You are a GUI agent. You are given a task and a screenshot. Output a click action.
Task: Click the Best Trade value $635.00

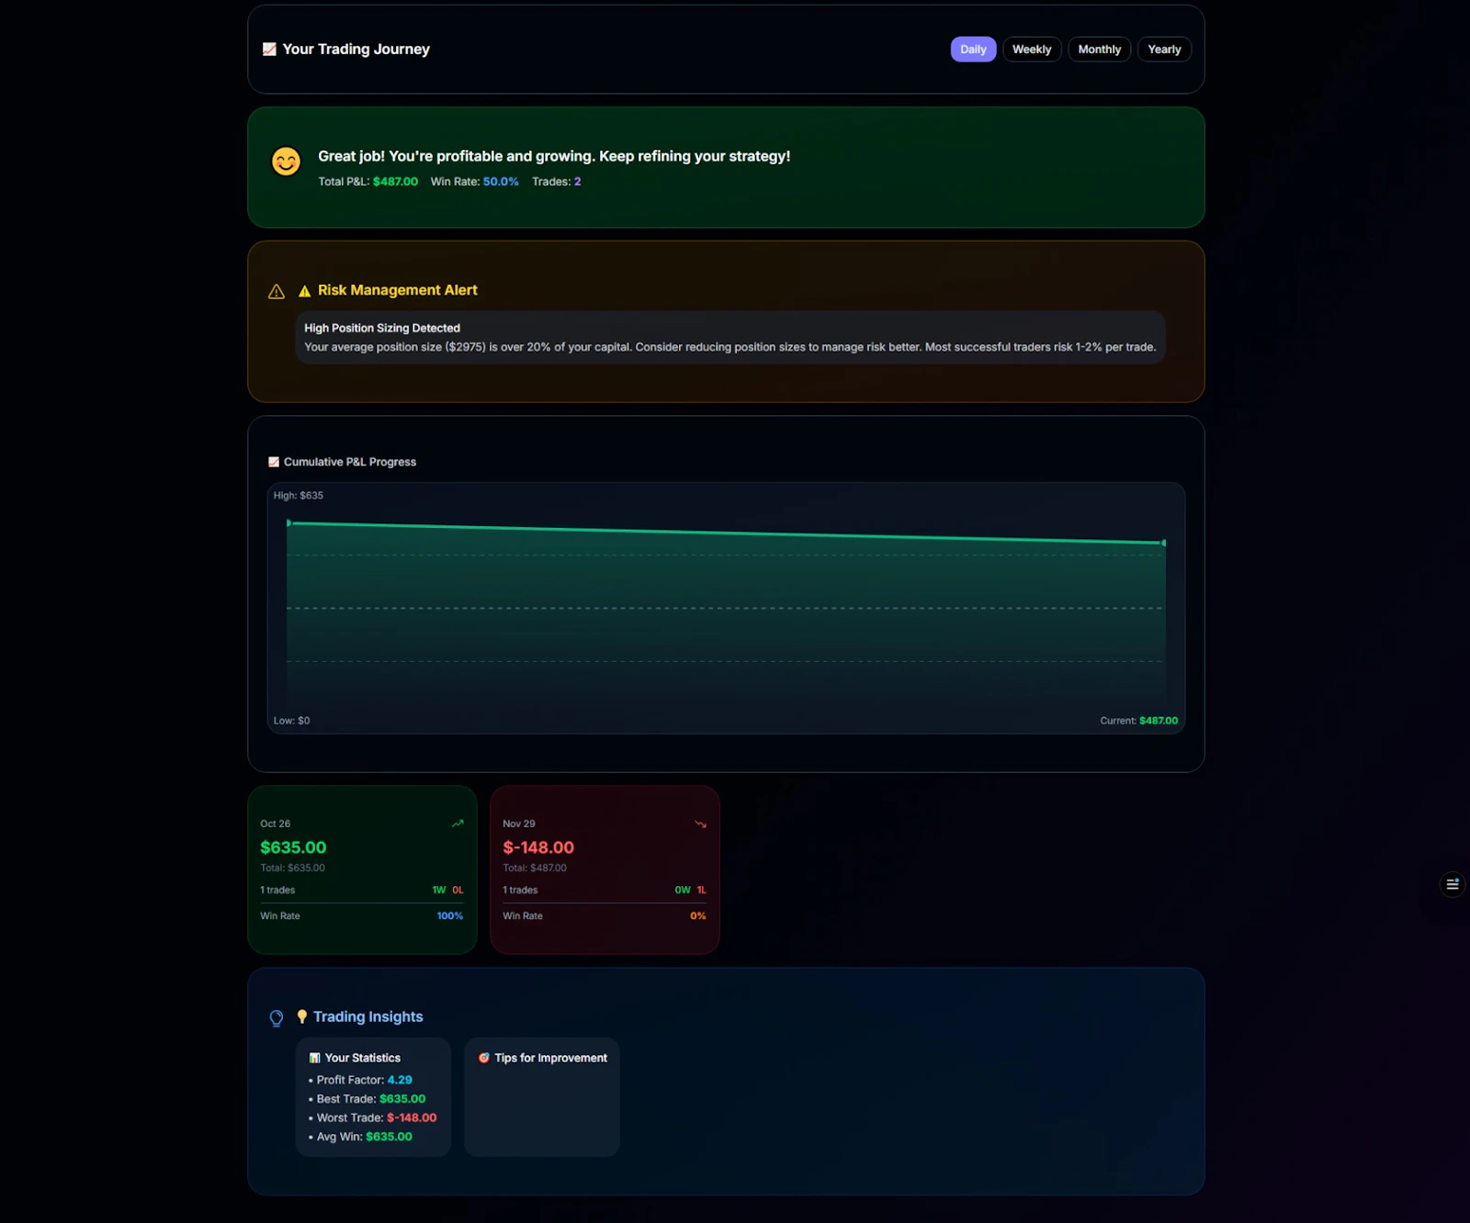coord(402,1099)
